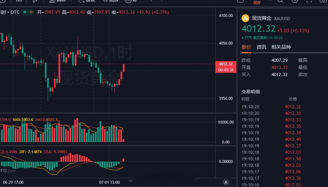Click the gold bar icon beside 现货黄金
The image size is (328, 187).
click(245, 18)
